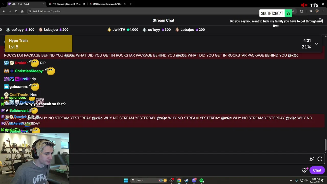This screenshot has height=184, width=327.
Task: Close the Rockstar Games X tab
Action: point(125,4)
